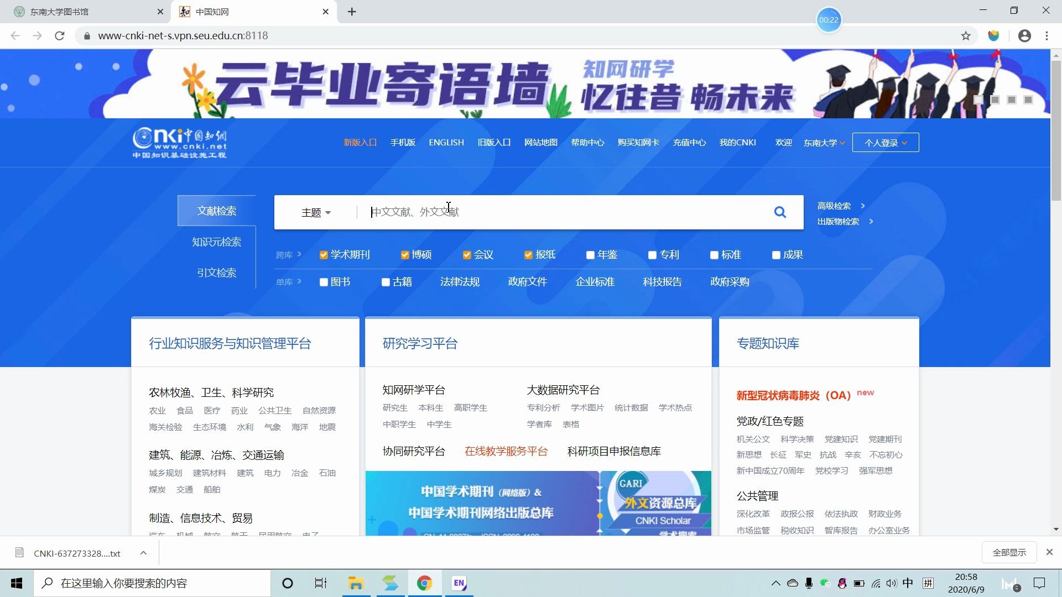Select the second banner carousel indicator
1062x597 pixels.
pos(996,100)
